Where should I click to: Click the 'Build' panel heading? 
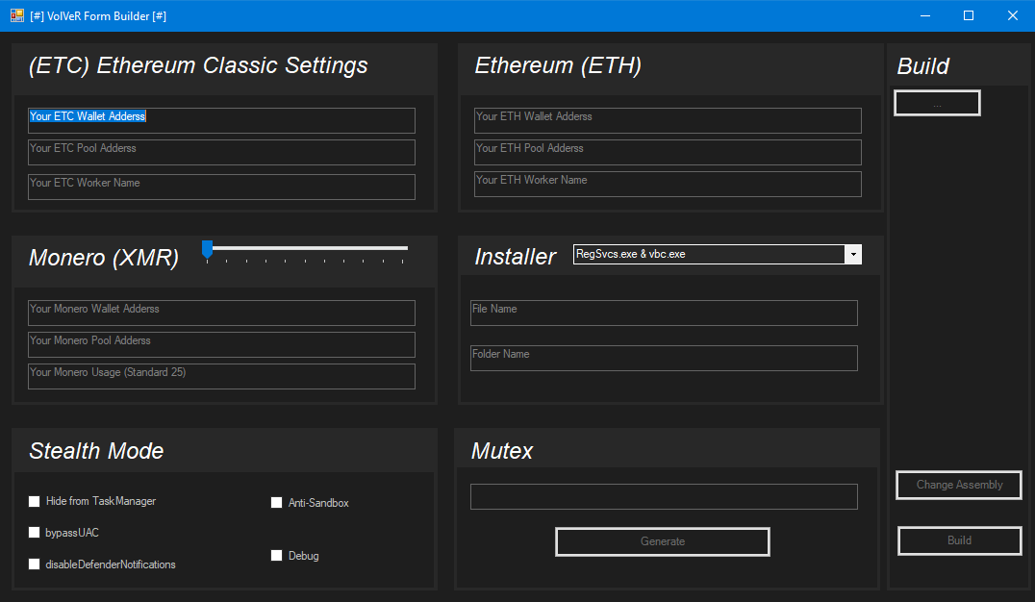click(x=922, y=66)
